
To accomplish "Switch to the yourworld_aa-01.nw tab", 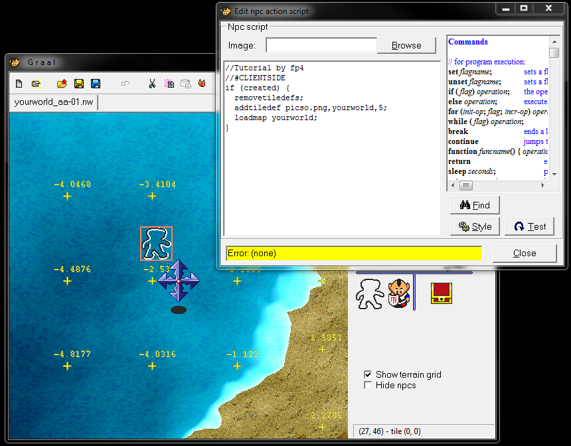I will [54, 102].
